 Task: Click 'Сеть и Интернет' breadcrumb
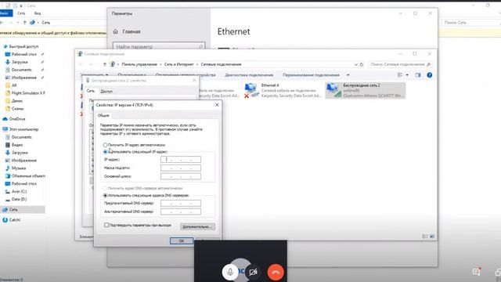[x=179, y=64]
